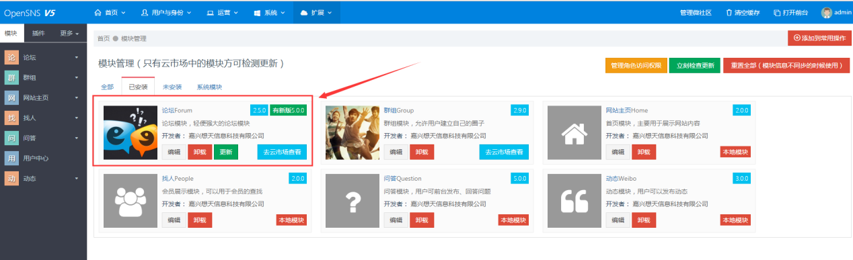Click 添加到常用操作 button

[819, 38]
